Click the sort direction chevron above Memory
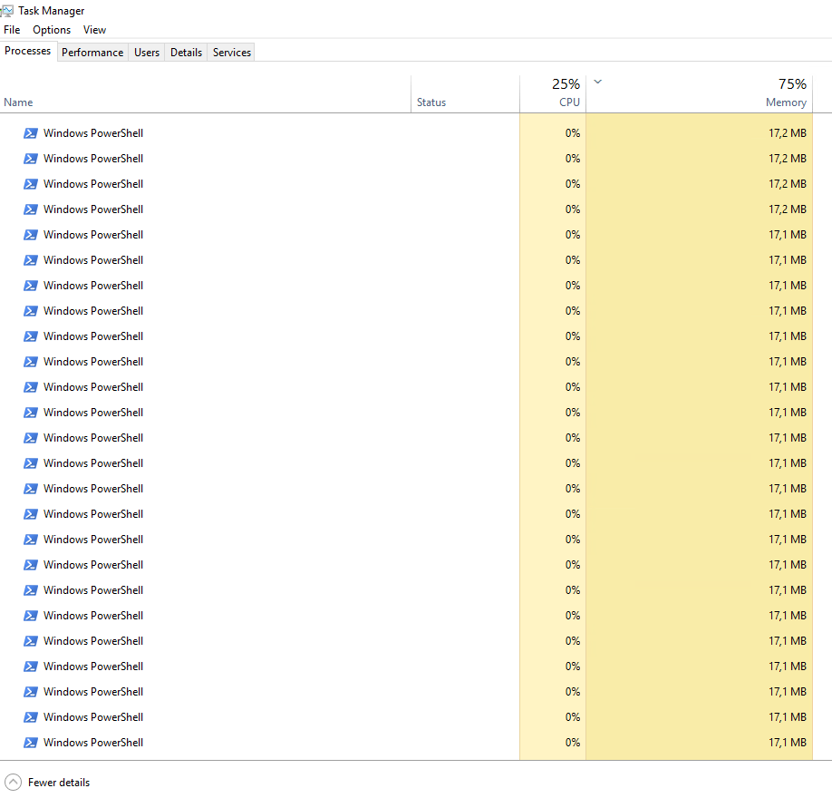 point(597,82)
